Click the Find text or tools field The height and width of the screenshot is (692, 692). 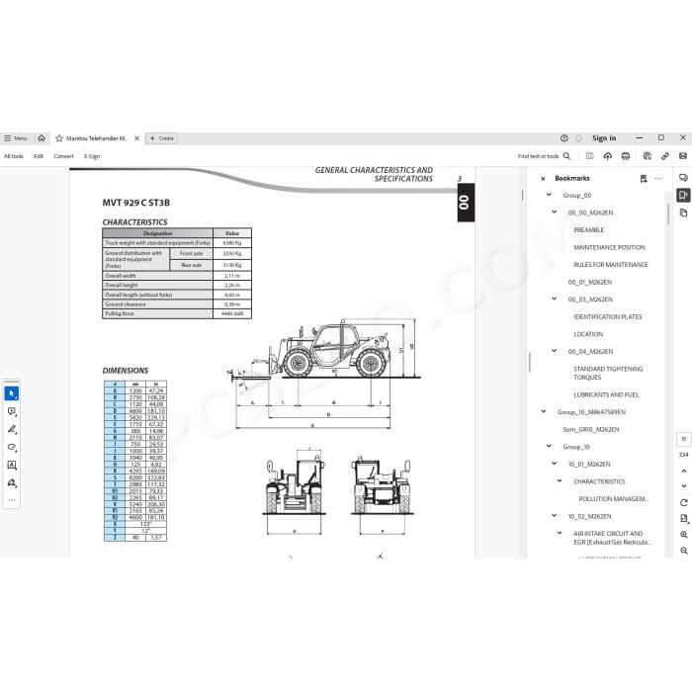pos(538,156)
